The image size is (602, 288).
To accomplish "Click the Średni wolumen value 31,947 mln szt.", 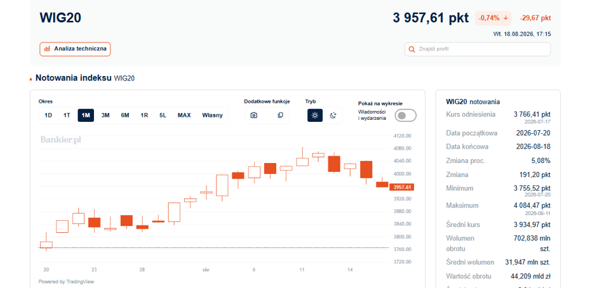I will pos(528,262).
